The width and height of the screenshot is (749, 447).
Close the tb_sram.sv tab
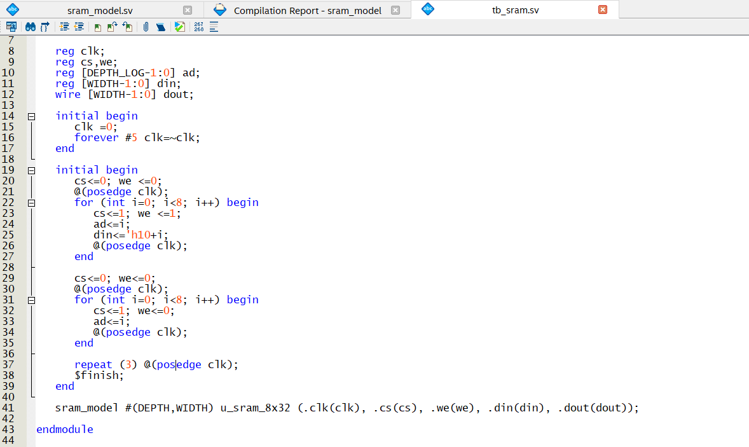(603, 10)
